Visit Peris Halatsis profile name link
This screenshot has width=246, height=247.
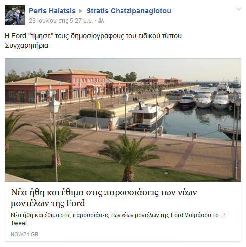tap(52, 11)
